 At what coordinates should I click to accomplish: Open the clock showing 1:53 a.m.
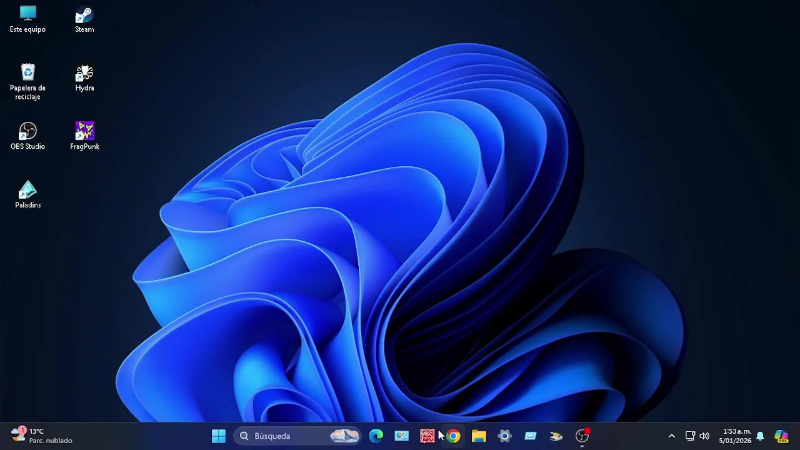[736, 436]
